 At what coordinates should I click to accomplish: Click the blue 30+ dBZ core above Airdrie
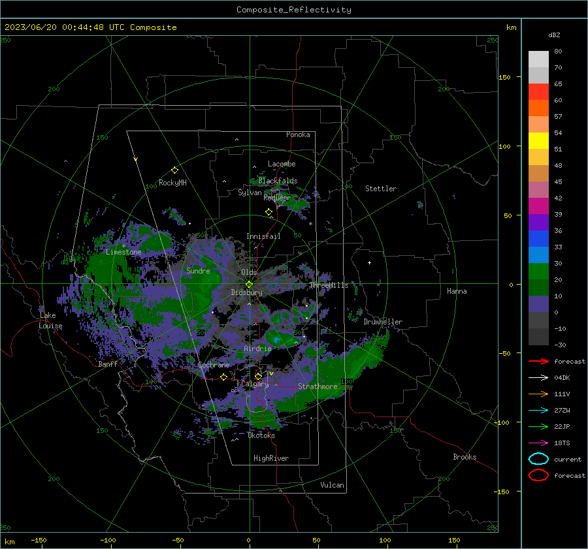(277, 340)
